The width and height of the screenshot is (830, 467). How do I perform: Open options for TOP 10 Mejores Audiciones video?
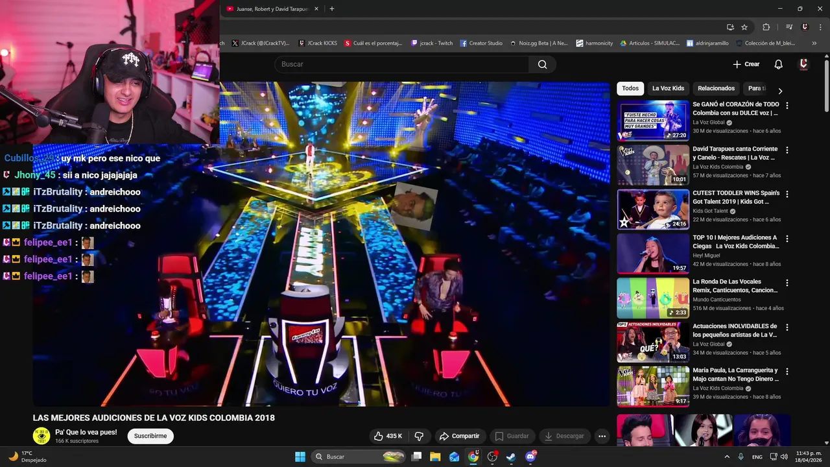click(x=787, y=239)
